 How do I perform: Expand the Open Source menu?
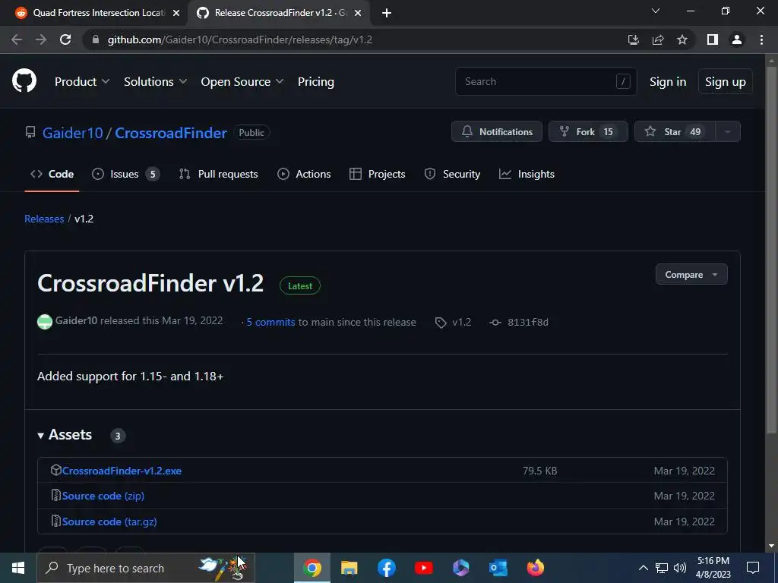coord(242,82)
